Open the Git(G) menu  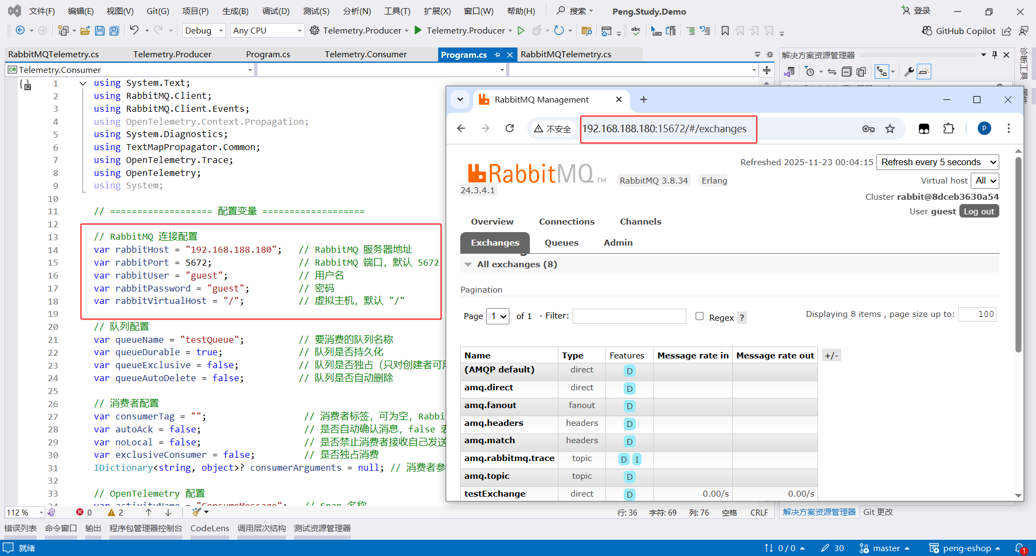158,11
